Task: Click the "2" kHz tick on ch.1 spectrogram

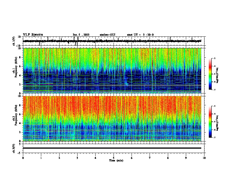Action: click(x=20, y=84)
